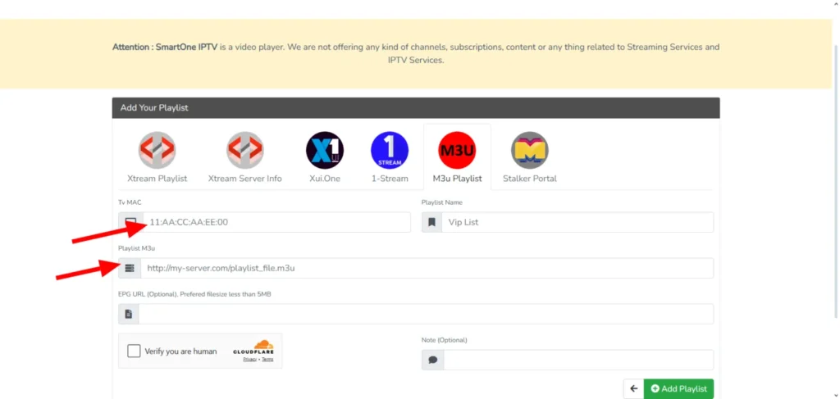Click the Tv MAC input field

pyautogui.click(x=276, y=222)
